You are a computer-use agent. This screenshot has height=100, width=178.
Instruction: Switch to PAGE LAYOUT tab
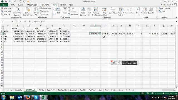point(32,5)
